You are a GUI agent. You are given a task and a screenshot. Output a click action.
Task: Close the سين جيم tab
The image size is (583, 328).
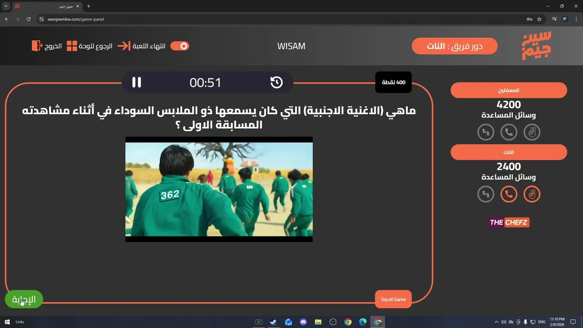(77, 6)
